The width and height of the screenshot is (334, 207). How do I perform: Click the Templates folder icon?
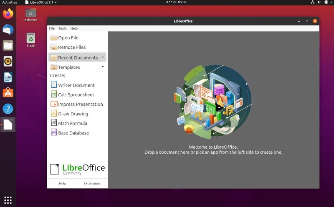[x=54, y=67]
